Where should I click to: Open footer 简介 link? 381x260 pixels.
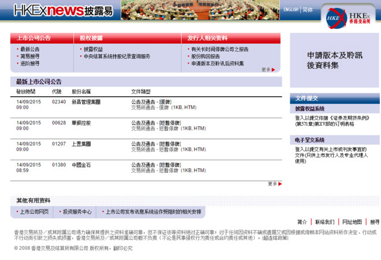click(302, 222)
